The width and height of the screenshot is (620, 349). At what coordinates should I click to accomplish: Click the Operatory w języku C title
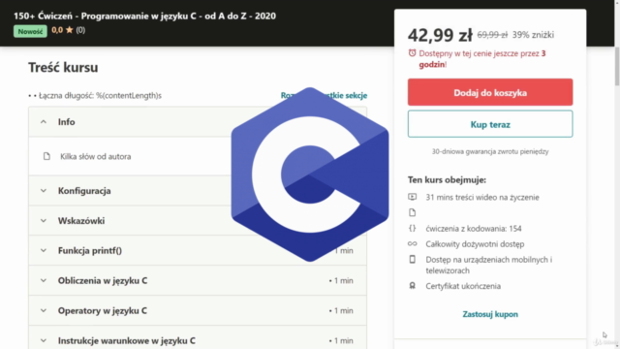(103, 310)
